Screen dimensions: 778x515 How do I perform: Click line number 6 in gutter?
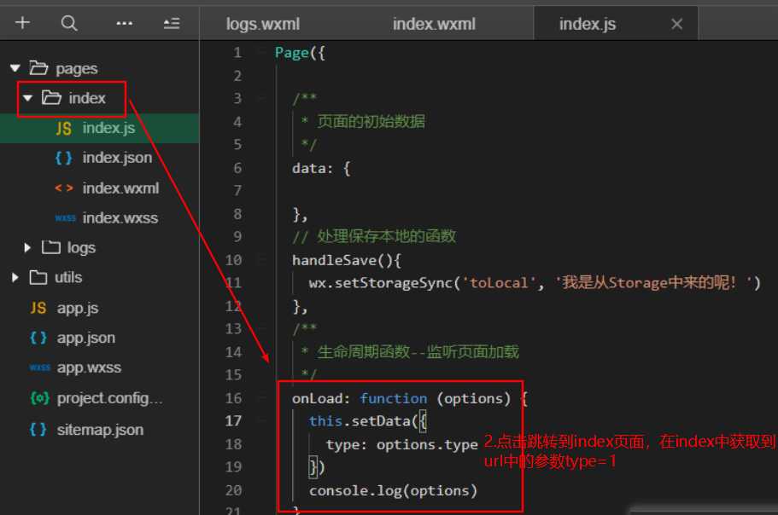click(237, 168)
